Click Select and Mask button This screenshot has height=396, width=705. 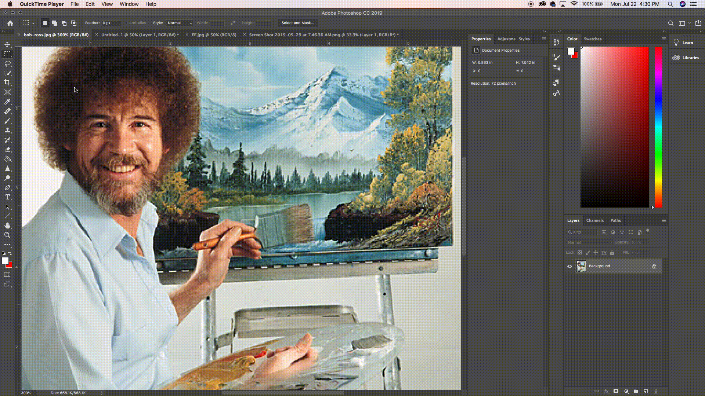pyautogui.click(x=297, y=23)
